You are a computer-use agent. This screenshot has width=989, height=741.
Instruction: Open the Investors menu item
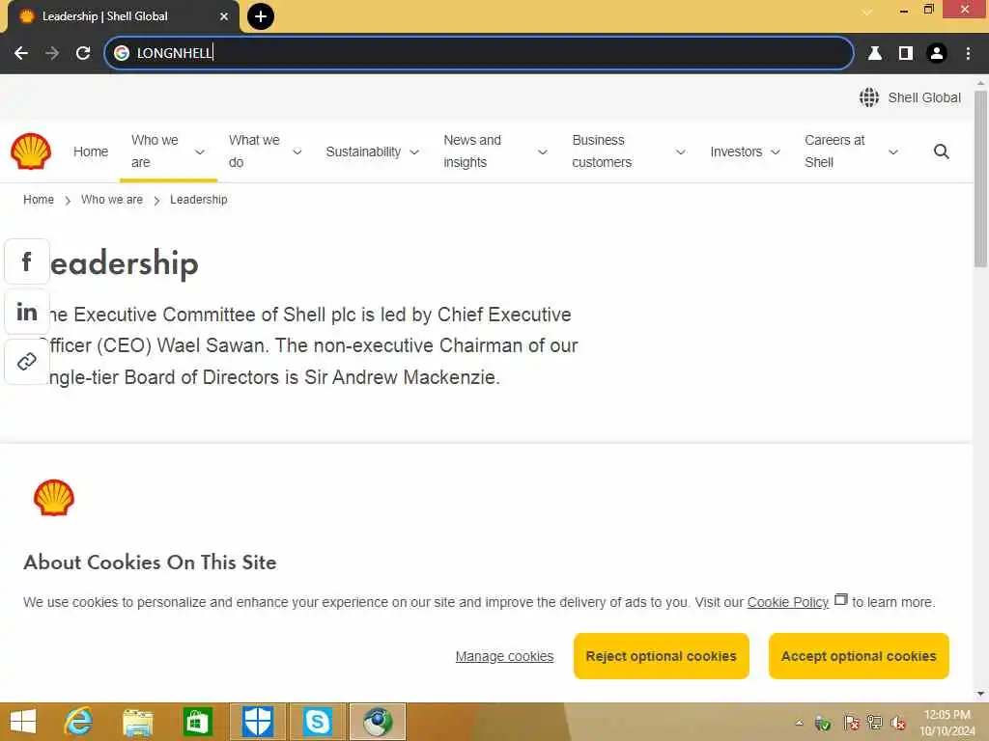click(x=736, y=151)
